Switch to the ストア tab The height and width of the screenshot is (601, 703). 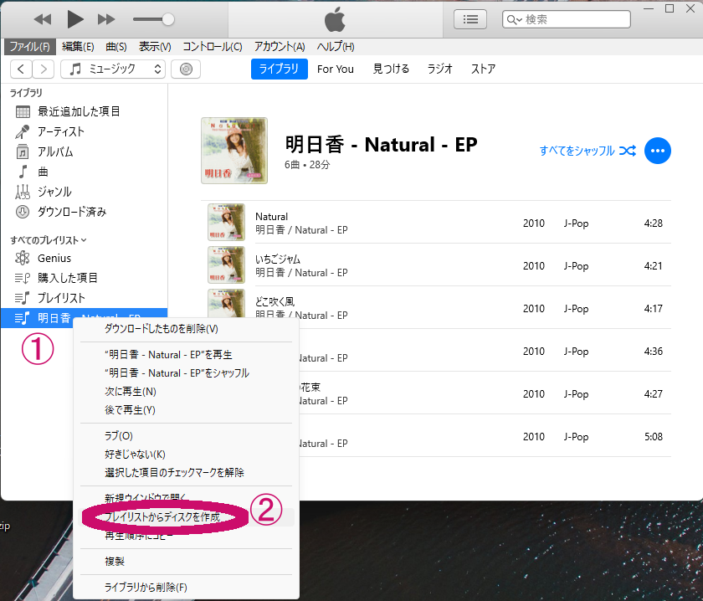point(483,69)
